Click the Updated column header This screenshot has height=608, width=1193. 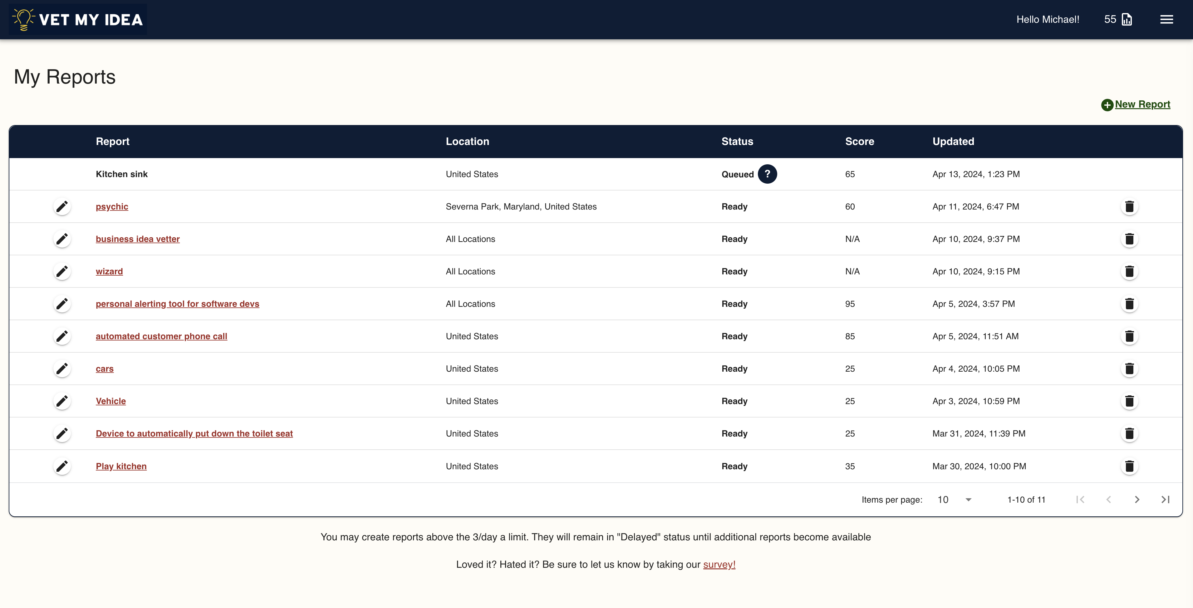pyautogui.click(x=953, y=142)
